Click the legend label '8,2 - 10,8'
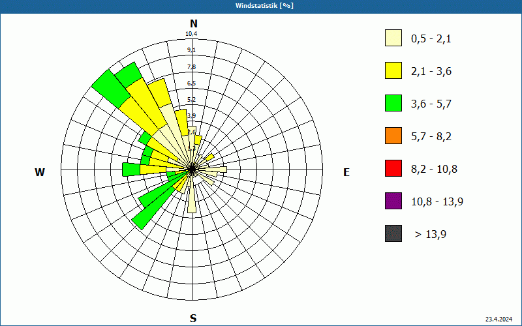 tap(434, 170)
